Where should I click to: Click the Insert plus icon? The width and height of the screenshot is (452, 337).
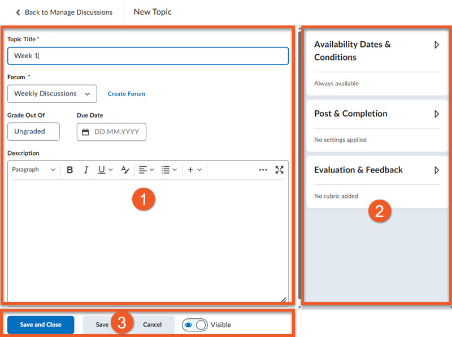[x=194, y=170]
